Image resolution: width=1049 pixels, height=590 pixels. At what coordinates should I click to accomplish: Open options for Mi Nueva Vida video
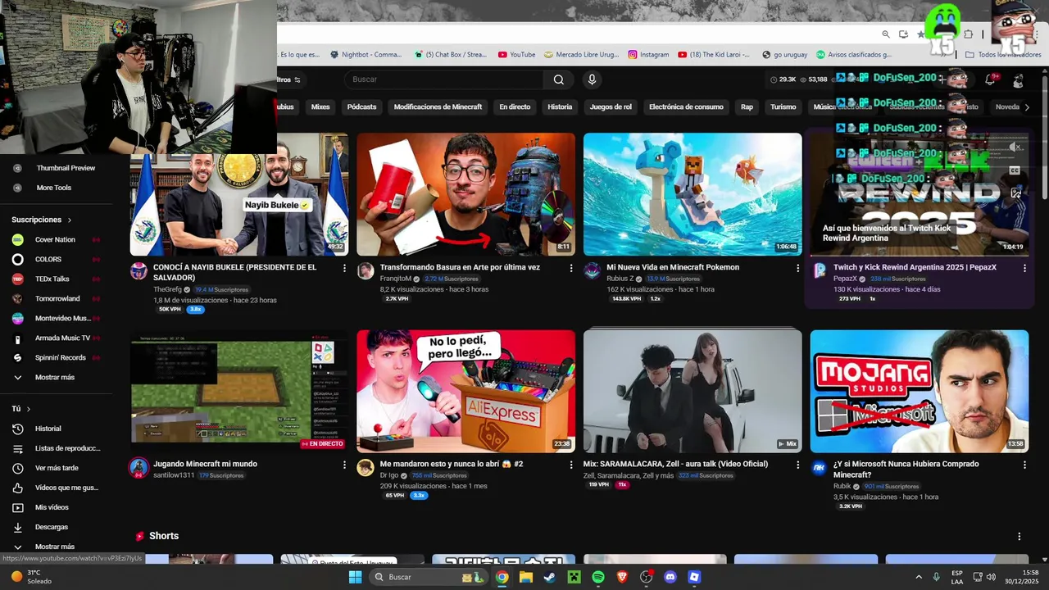point(797,268)
